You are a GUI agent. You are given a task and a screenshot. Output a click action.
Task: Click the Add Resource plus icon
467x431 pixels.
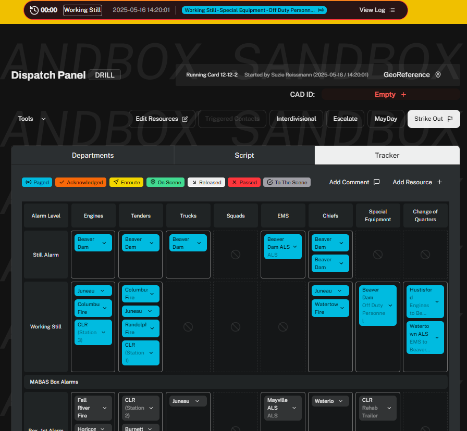tap(439, 182)
